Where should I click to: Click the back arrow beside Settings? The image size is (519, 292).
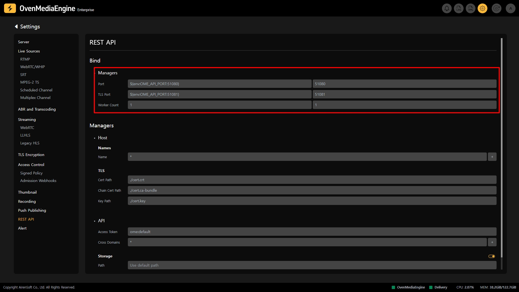pyautogui.click(x=16, y=26)
